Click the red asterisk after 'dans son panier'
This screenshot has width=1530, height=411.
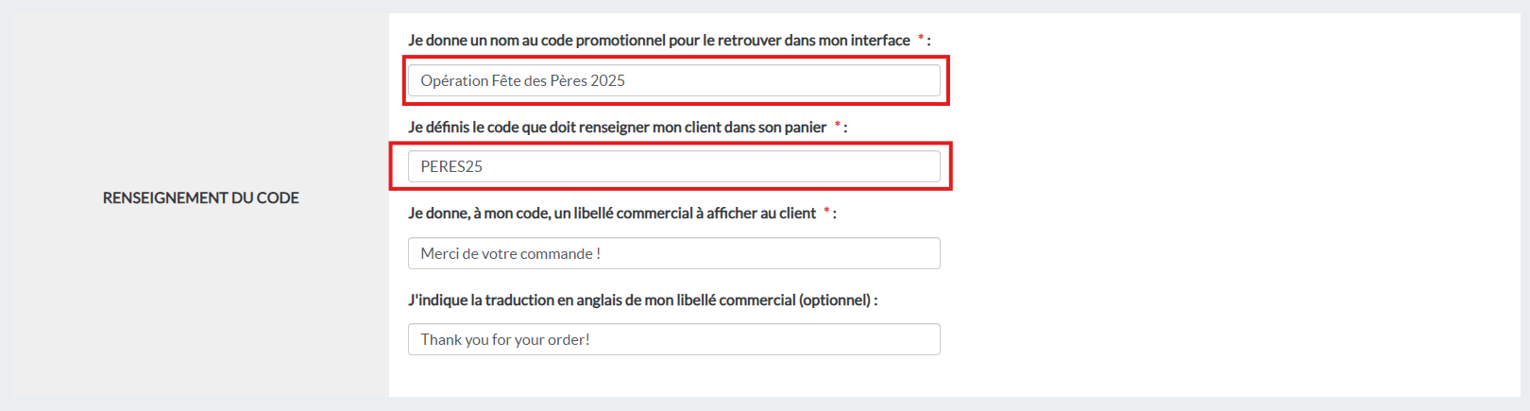tap(837, 126)
